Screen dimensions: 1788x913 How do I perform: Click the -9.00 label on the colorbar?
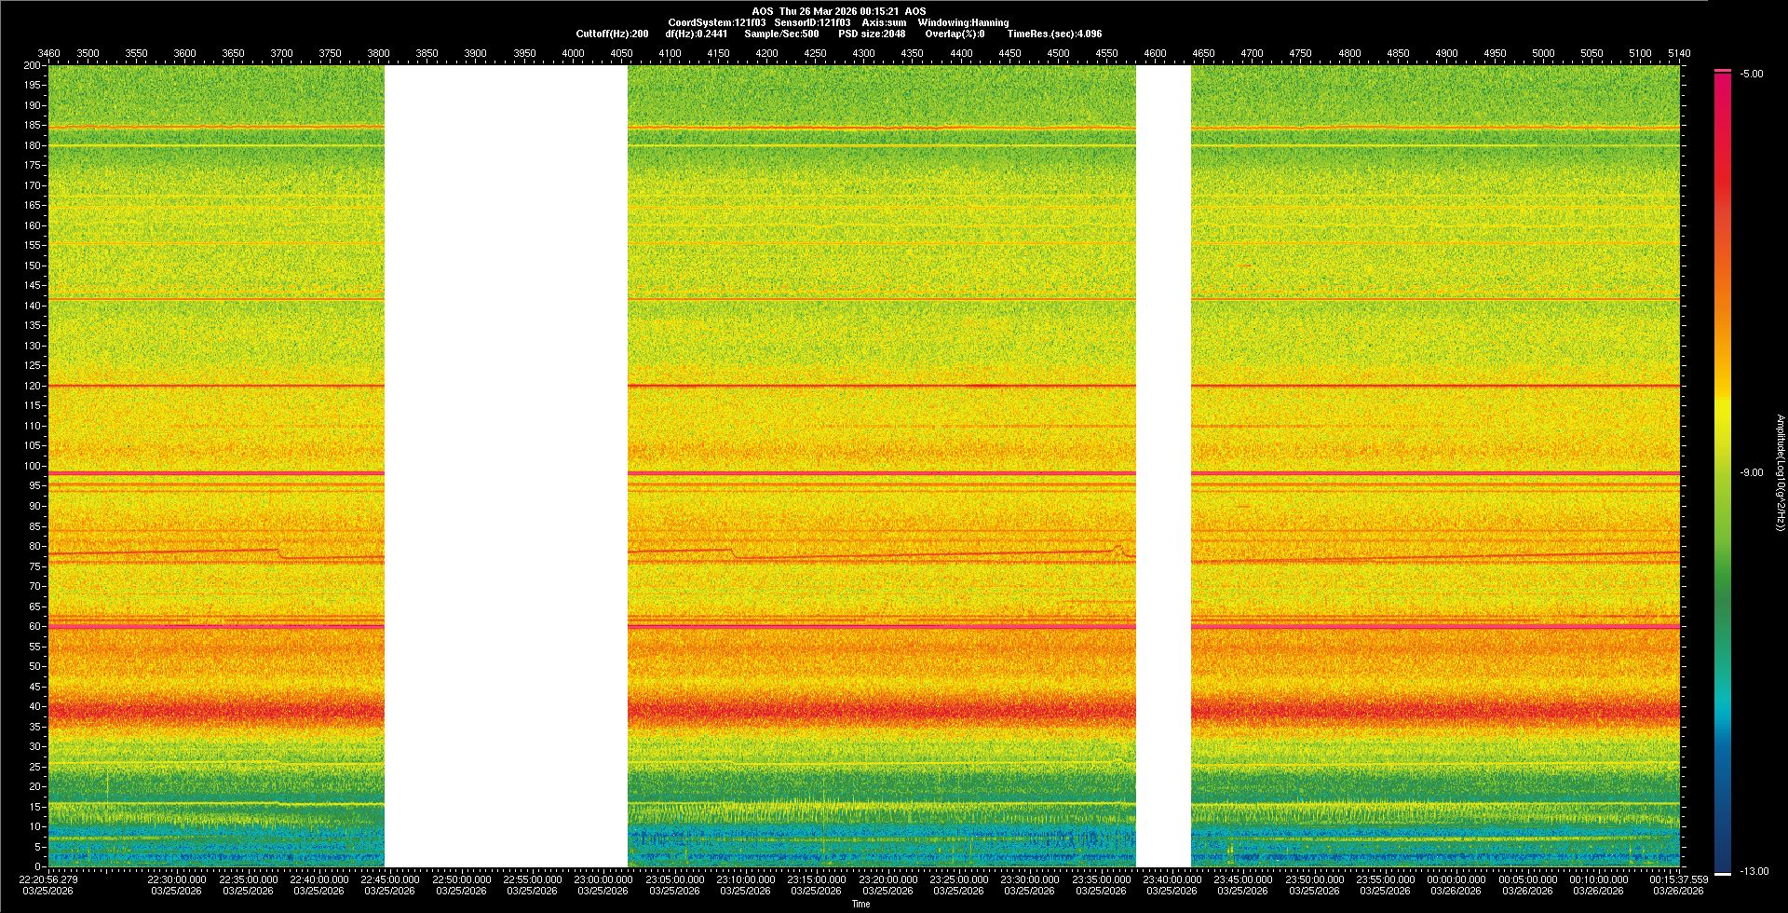[1752, 472]
